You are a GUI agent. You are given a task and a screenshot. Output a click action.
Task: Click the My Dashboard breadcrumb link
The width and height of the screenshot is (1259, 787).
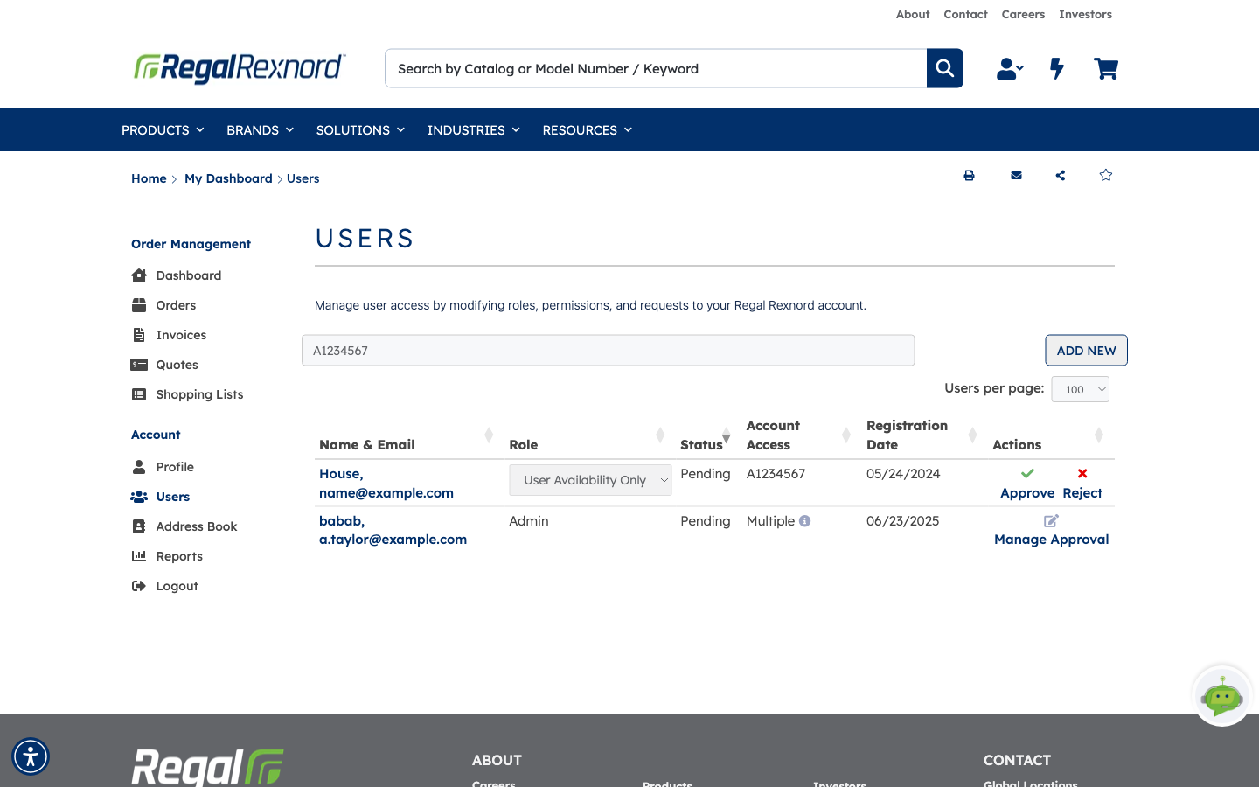228,178
